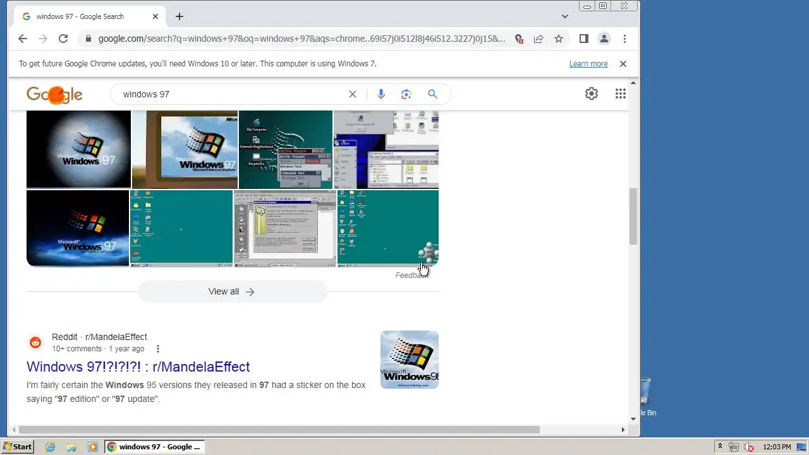This screenshot has height=455, width=809.
Task: Open the gray dialog window screenshot thumbnail
Action: click(285, 228)
